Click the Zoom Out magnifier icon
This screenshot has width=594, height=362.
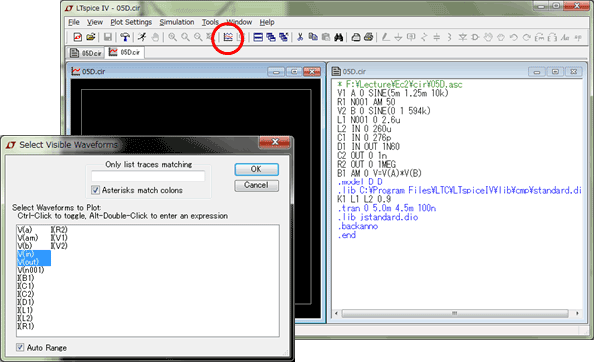coord(198,37)
